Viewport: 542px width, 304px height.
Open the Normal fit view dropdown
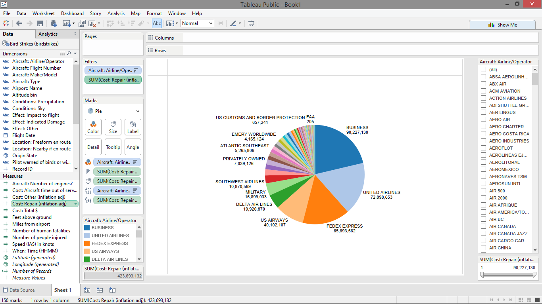pyautogui.click(x=197, y=23)
